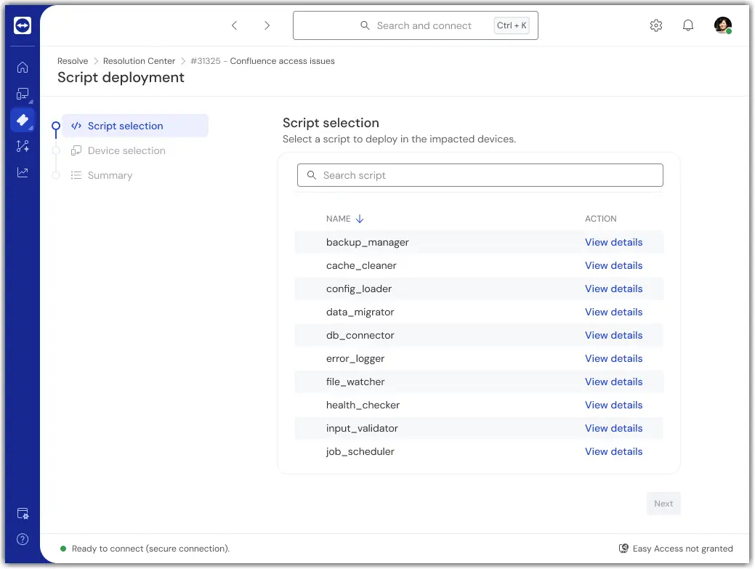
Task: Open the Home sidebar icon
Action: pos(23,68)
